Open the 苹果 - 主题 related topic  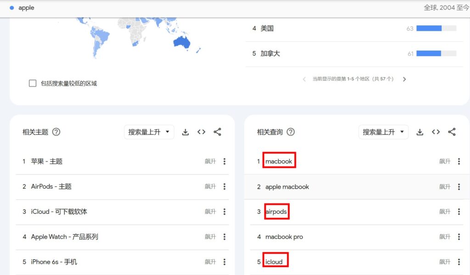tap(46, 161)
